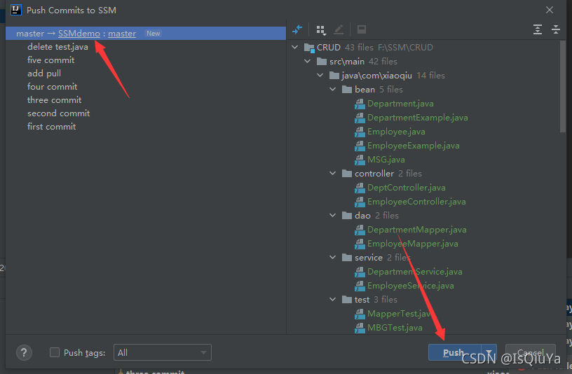
Task: Click the test folder icon
Action: pyautogui.click(x=347, y=299)
